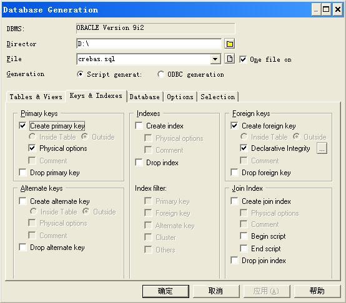Viewport: 346px width, 303px height.
Task: Enable Drop join index
Action: [x=234, y=260]
